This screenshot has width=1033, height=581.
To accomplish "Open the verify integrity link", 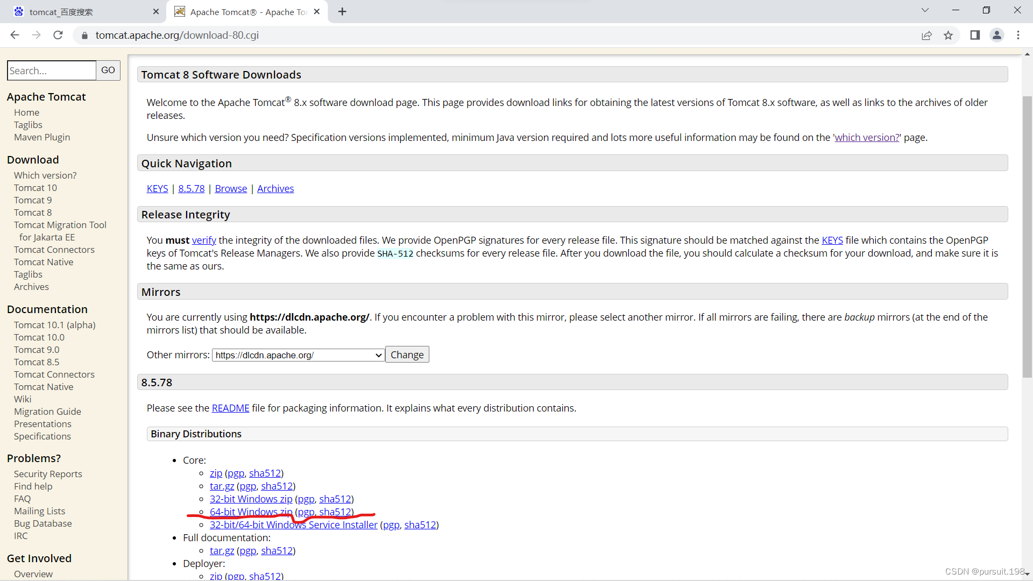I will 204,240.
